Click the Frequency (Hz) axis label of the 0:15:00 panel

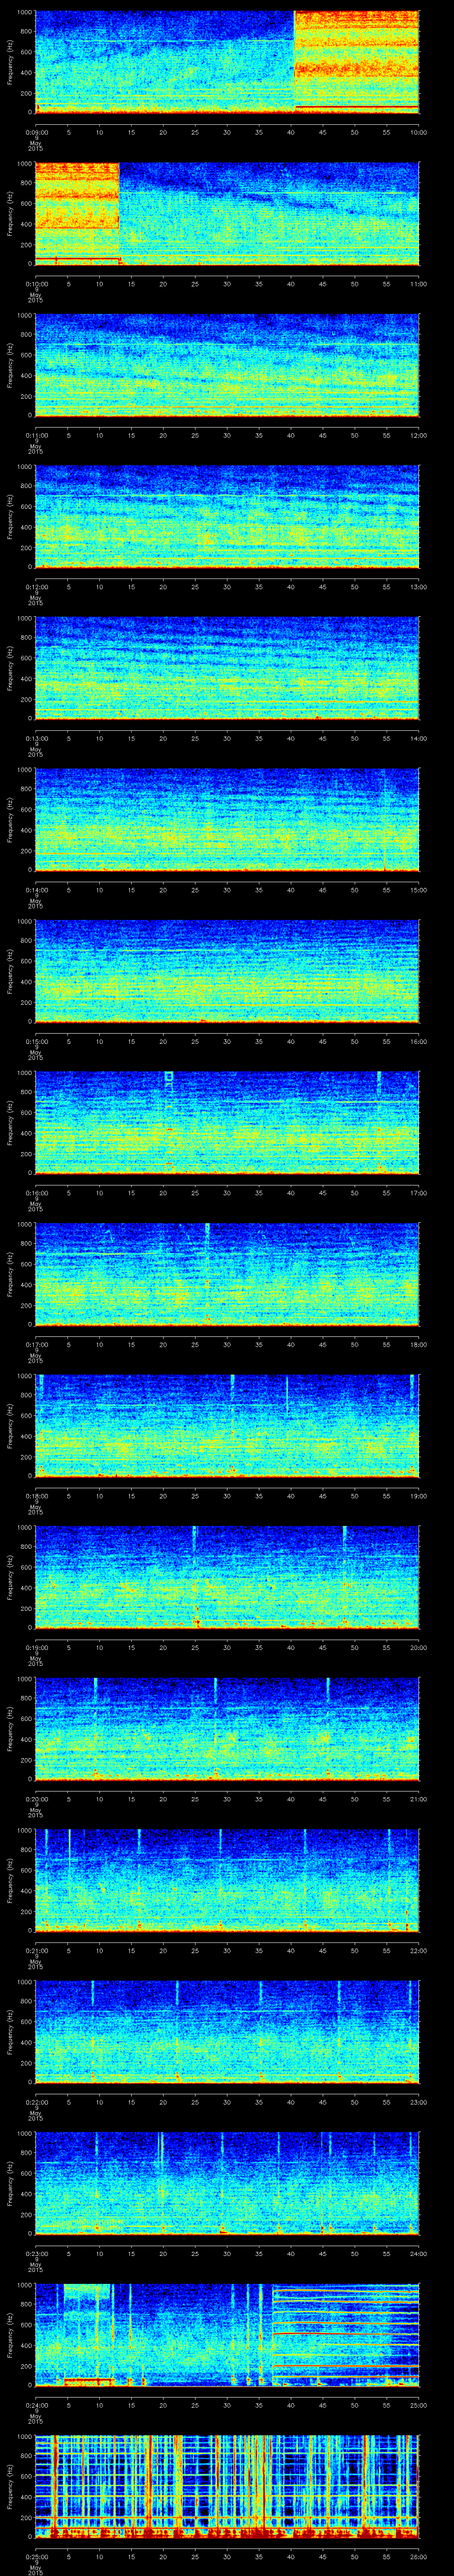(x=10, y=971)
